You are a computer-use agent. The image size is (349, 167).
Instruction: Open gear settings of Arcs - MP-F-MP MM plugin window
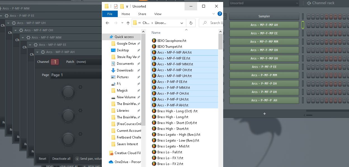pyautogui.click(x=28, y=37)
